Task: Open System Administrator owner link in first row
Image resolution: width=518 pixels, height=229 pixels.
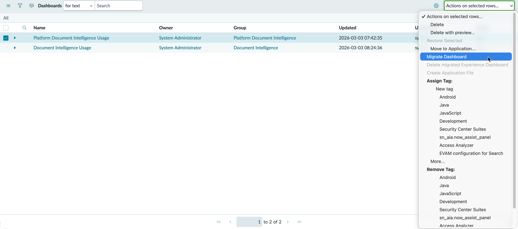Action: pyautogui.click(x=180, y=38)
